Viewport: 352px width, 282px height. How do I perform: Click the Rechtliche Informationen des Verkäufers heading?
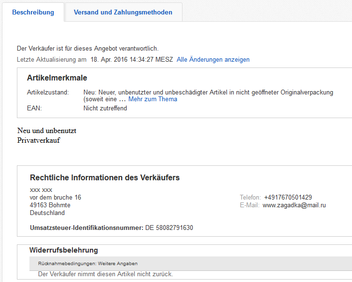pyautogui.click(x=104, y=178)
